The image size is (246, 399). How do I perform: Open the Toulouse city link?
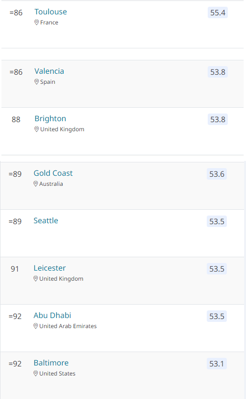click(51, 11)
